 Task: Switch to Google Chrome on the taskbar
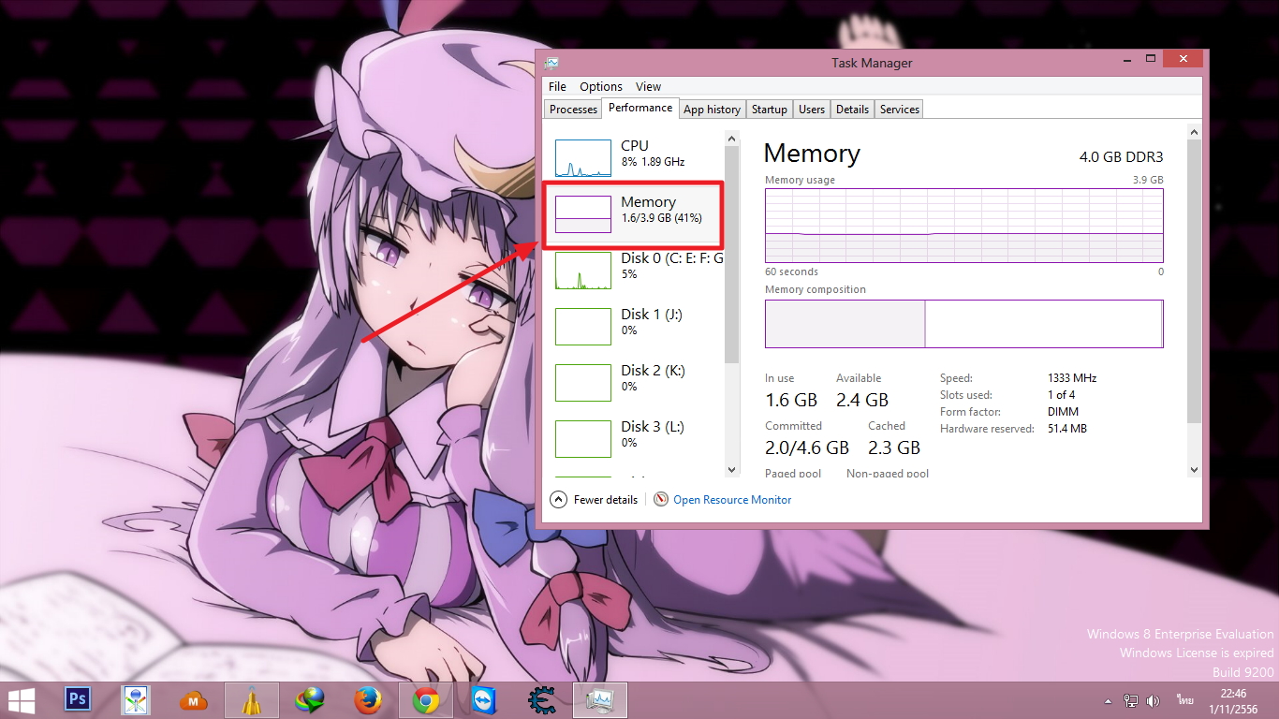pos(426,700)
